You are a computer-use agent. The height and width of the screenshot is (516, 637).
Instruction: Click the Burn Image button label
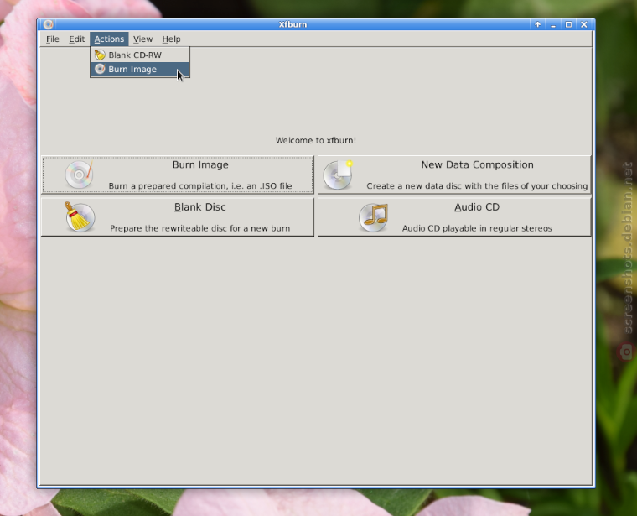click(x=200, y=164)
